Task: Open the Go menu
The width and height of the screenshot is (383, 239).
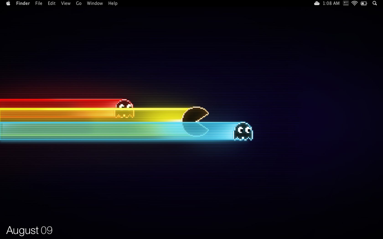Action: pos(79,3)
